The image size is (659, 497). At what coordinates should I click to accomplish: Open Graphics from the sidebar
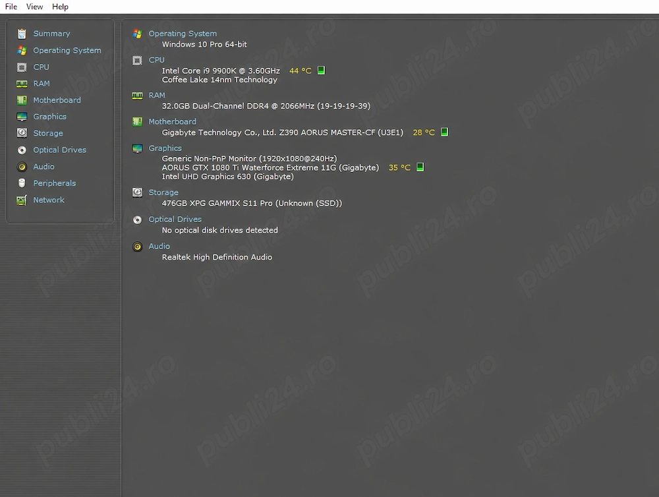tap(50, 117)
